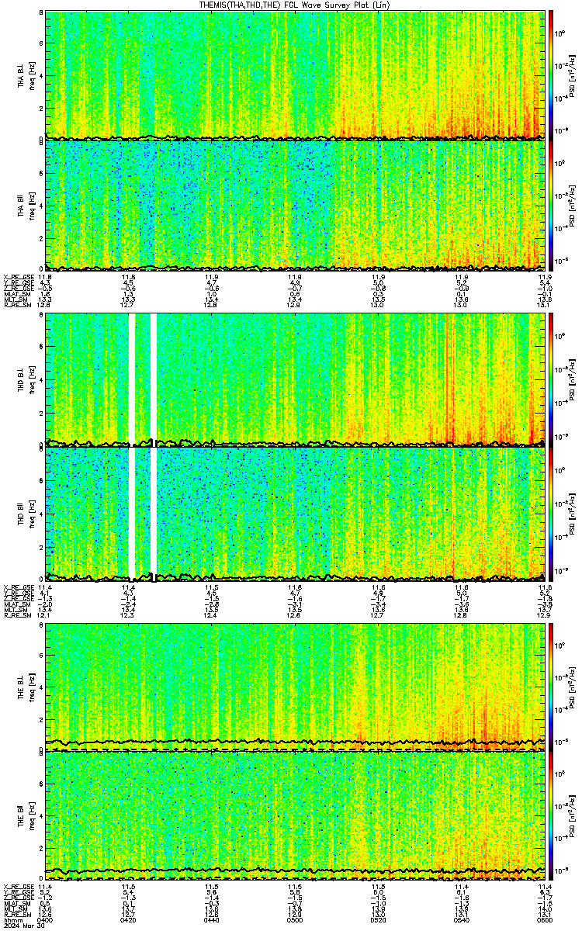Select the THE B-perpendicular spectrogram panel

[x=296, y=687]
